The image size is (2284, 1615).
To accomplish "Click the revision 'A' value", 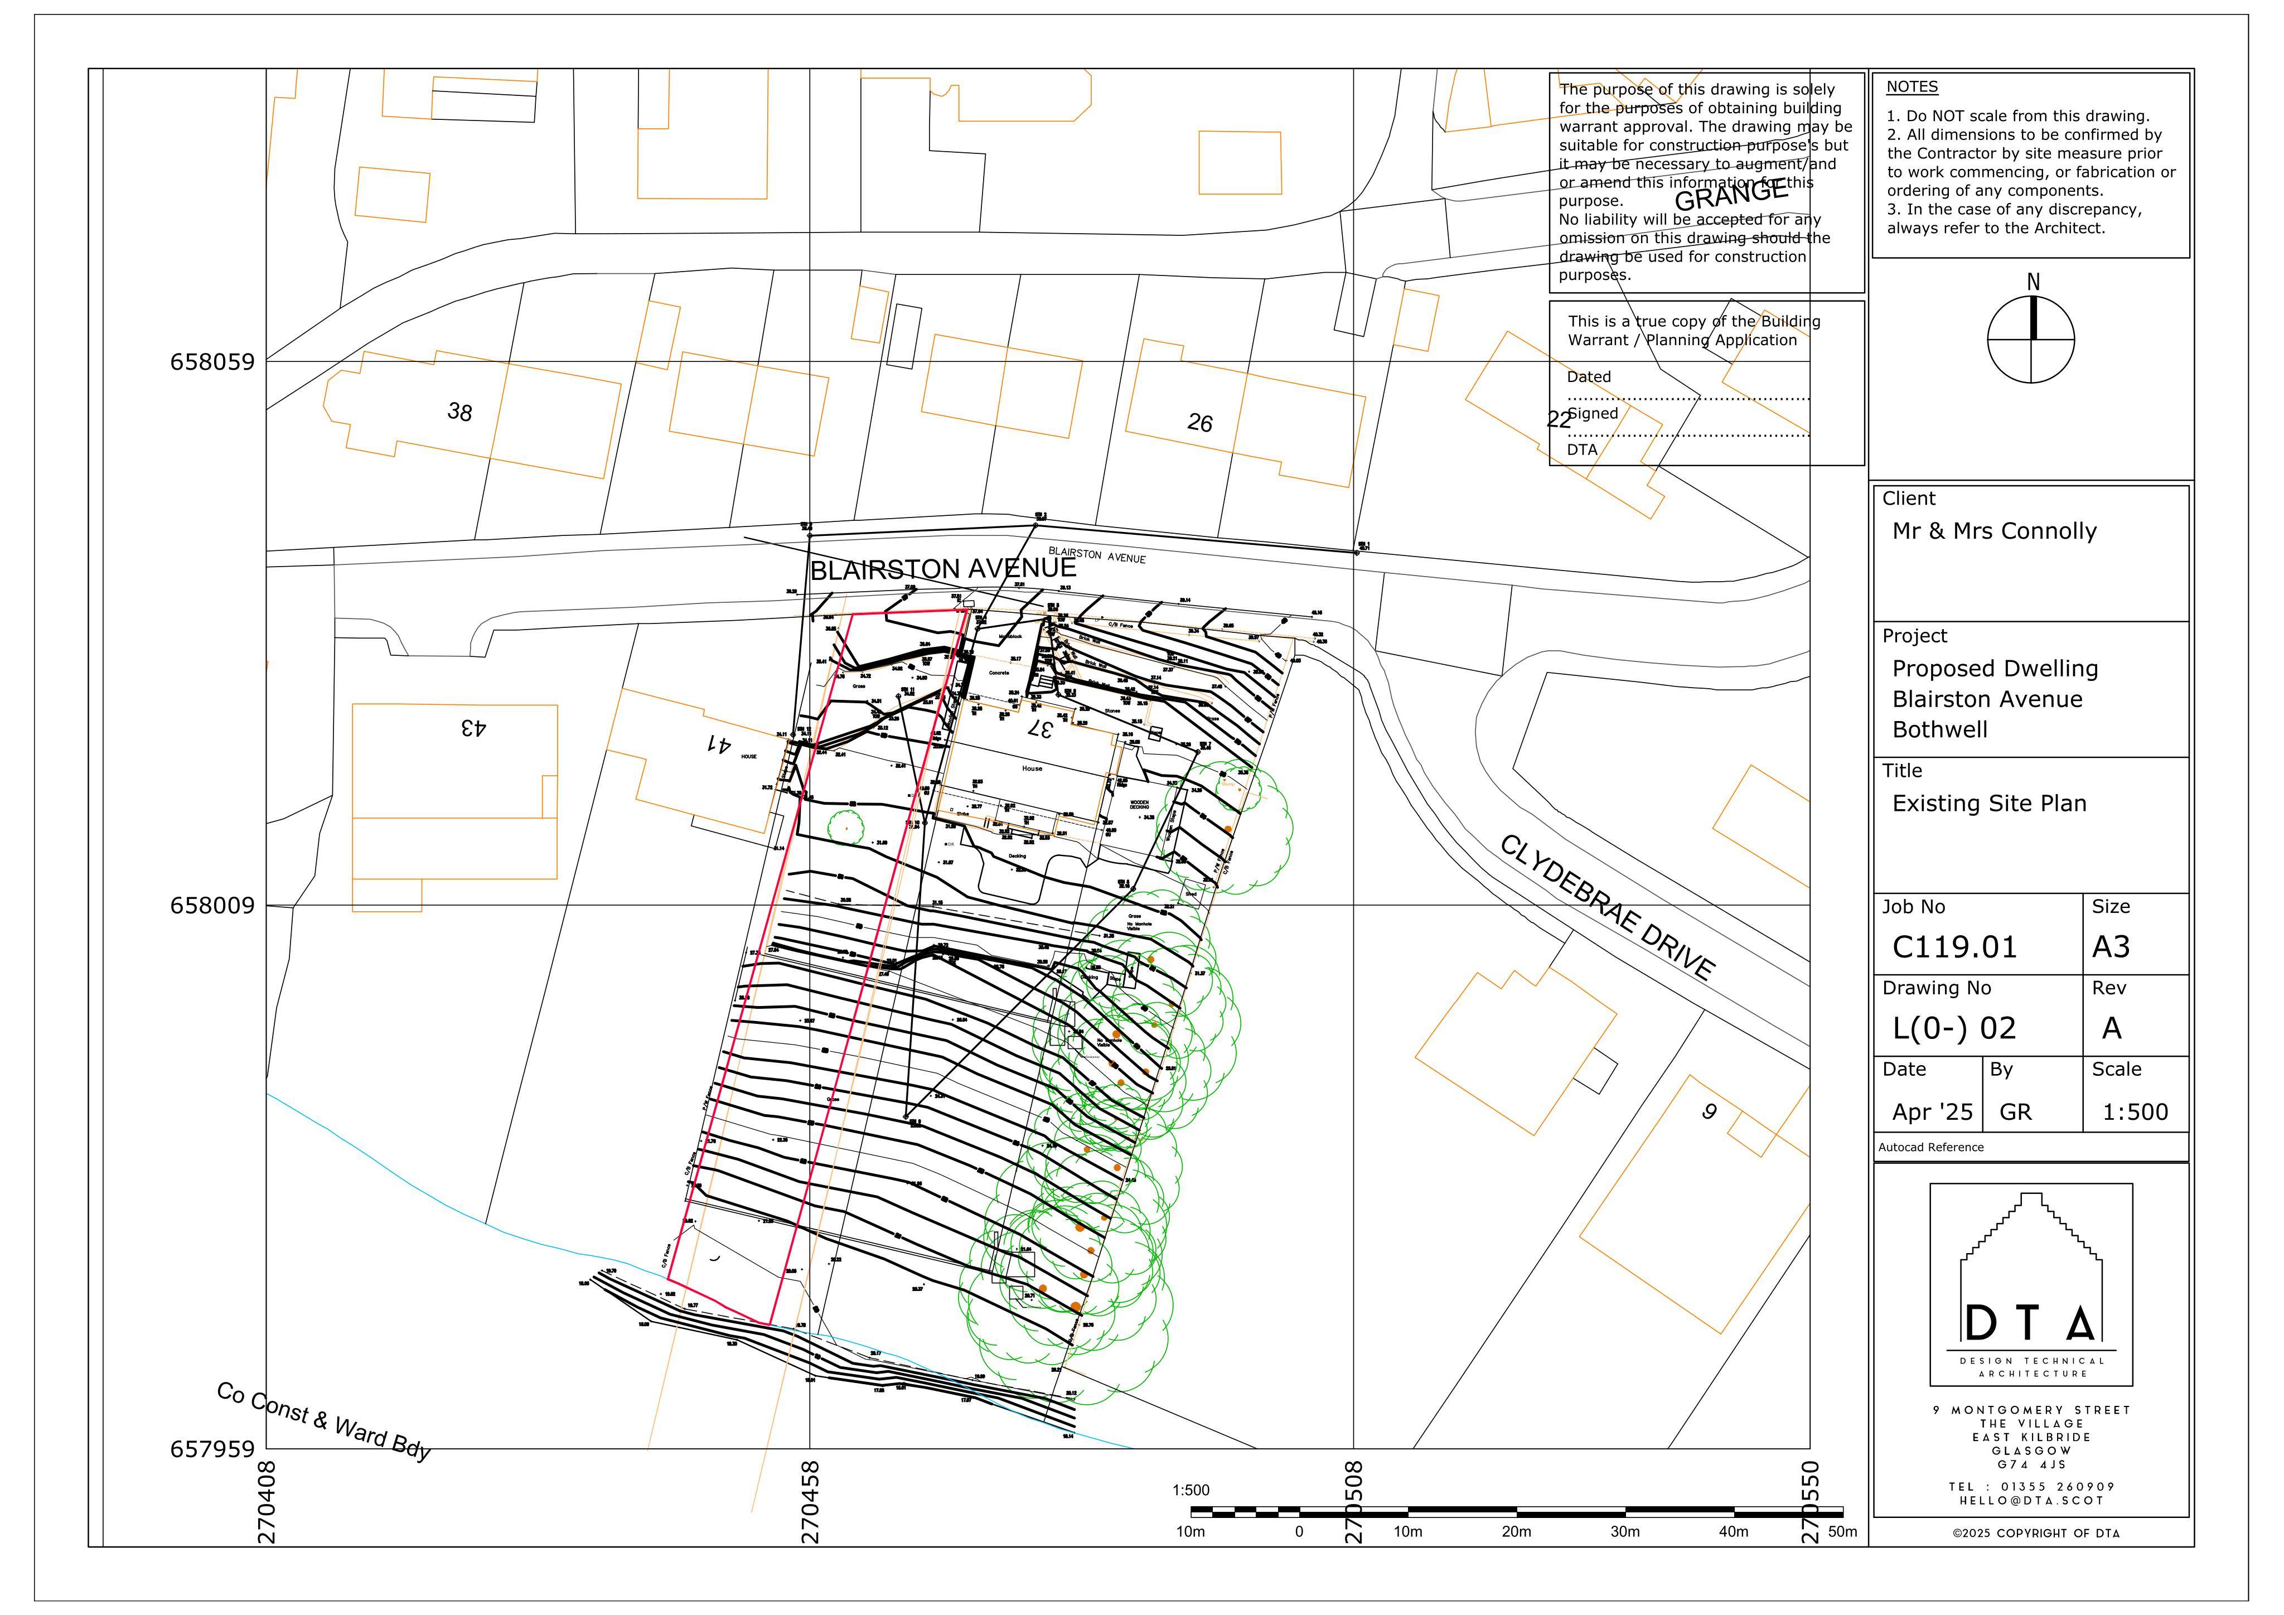I will point(2111,1028).
